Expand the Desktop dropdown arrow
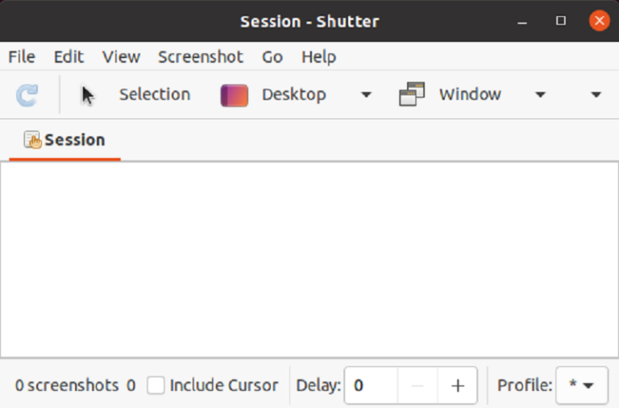The height and width of the screenshot is (408, 619). (366, 95)
